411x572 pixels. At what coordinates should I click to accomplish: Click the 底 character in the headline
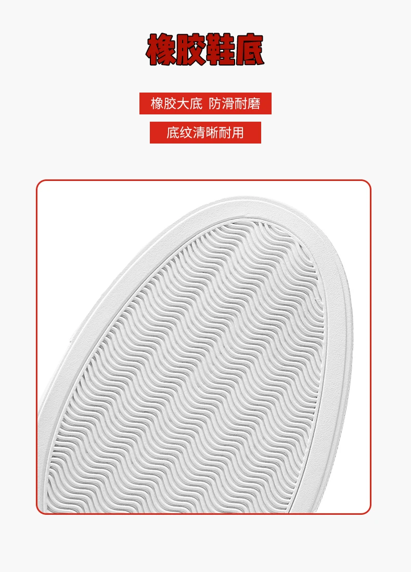[250, 49]
